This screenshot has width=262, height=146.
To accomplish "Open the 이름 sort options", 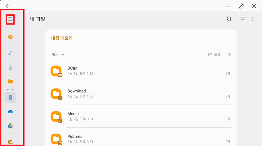I will coord(214,55).
